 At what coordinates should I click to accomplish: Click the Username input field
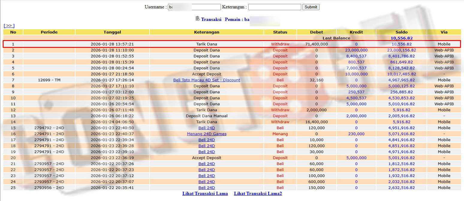pos(194,7)
